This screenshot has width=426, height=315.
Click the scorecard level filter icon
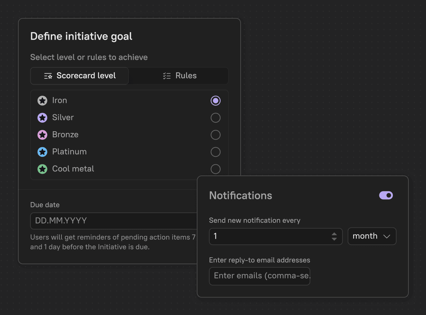coord(48,75)
